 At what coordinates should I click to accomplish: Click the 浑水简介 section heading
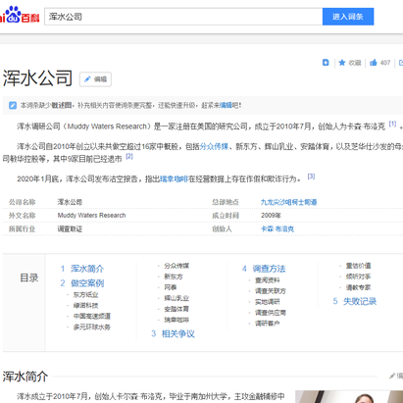click(x=25, y=377)
